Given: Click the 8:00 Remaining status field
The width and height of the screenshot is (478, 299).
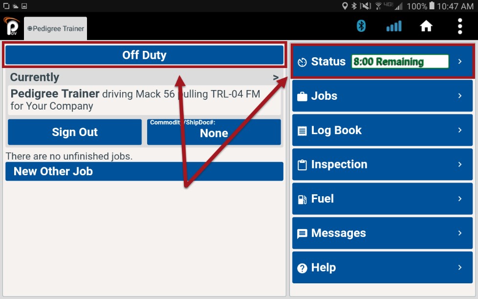Looking at the screenshot, I should pos(399,61).
